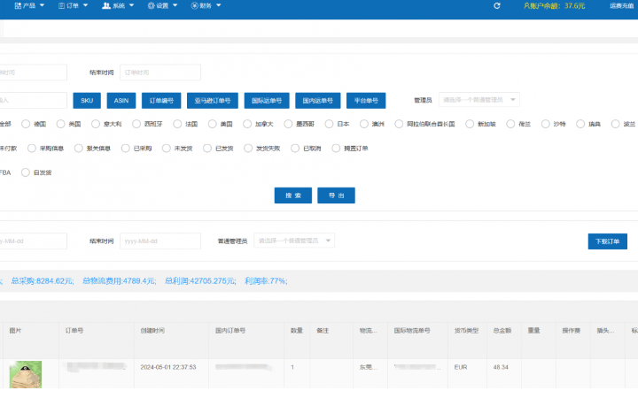Screen dimensions: 638x398
Task: Focus the upper 结束时间 input with 订单时间 placeholder
Action: pos(160,73)
